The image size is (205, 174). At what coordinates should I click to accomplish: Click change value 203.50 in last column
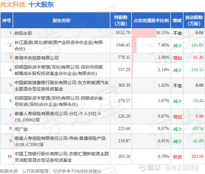click(197, 156)
